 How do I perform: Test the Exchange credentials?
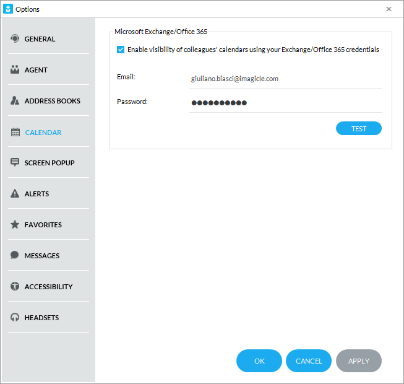click(x=359, y=128)
